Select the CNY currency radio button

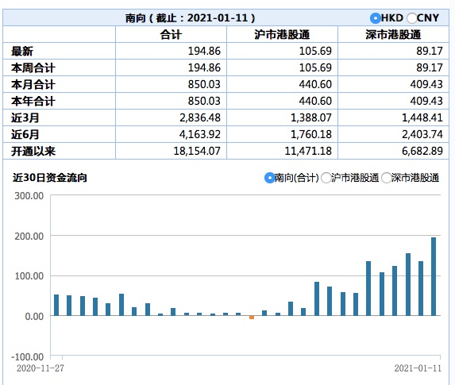411,18
